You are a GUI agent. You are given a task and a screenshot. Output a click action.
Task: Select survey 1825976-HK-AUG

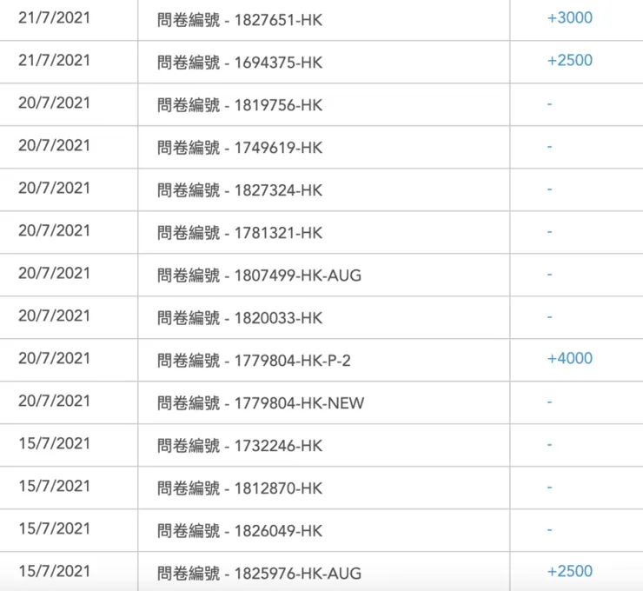coord(259,574)
